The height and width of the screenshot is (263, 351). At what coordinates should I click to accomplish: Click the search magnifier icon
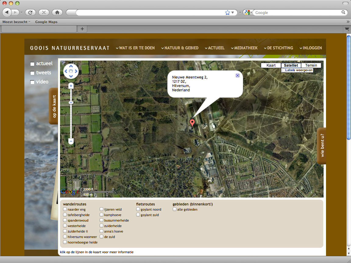(x=343, y=12)
